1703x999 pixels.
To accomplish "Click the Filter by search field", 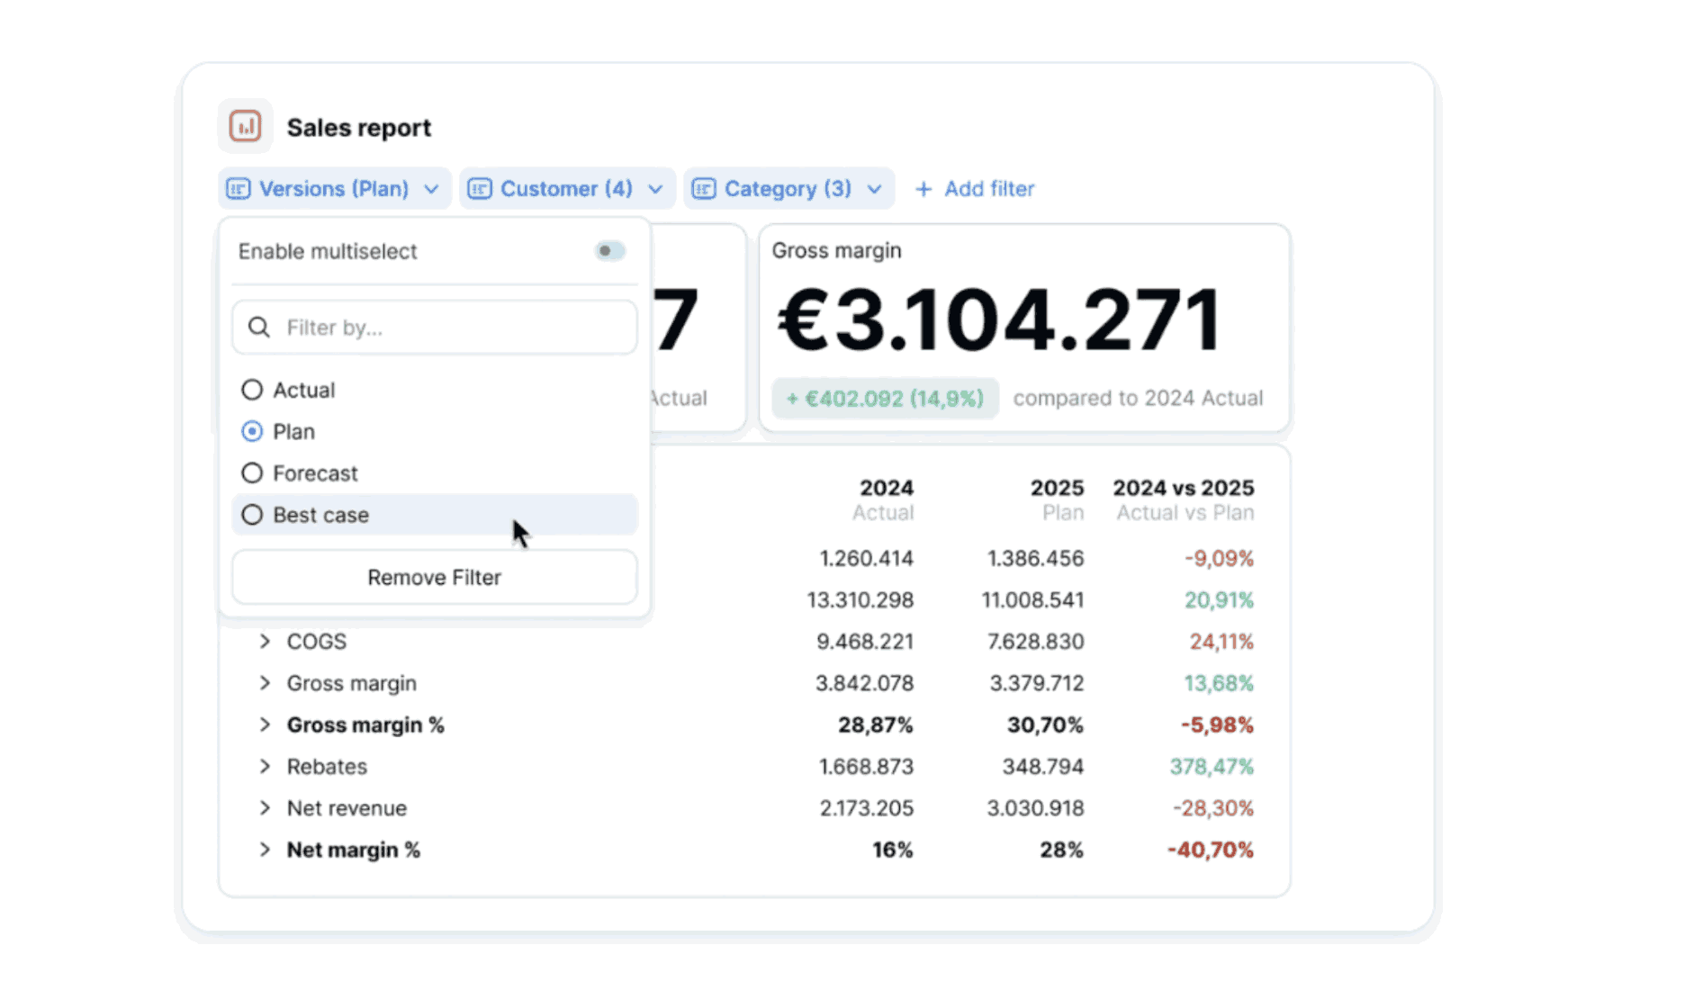I will (432, 327).
